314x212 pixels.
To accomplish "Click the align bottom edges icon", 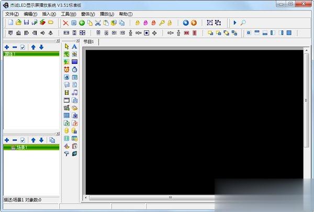I will click(18, 33).
